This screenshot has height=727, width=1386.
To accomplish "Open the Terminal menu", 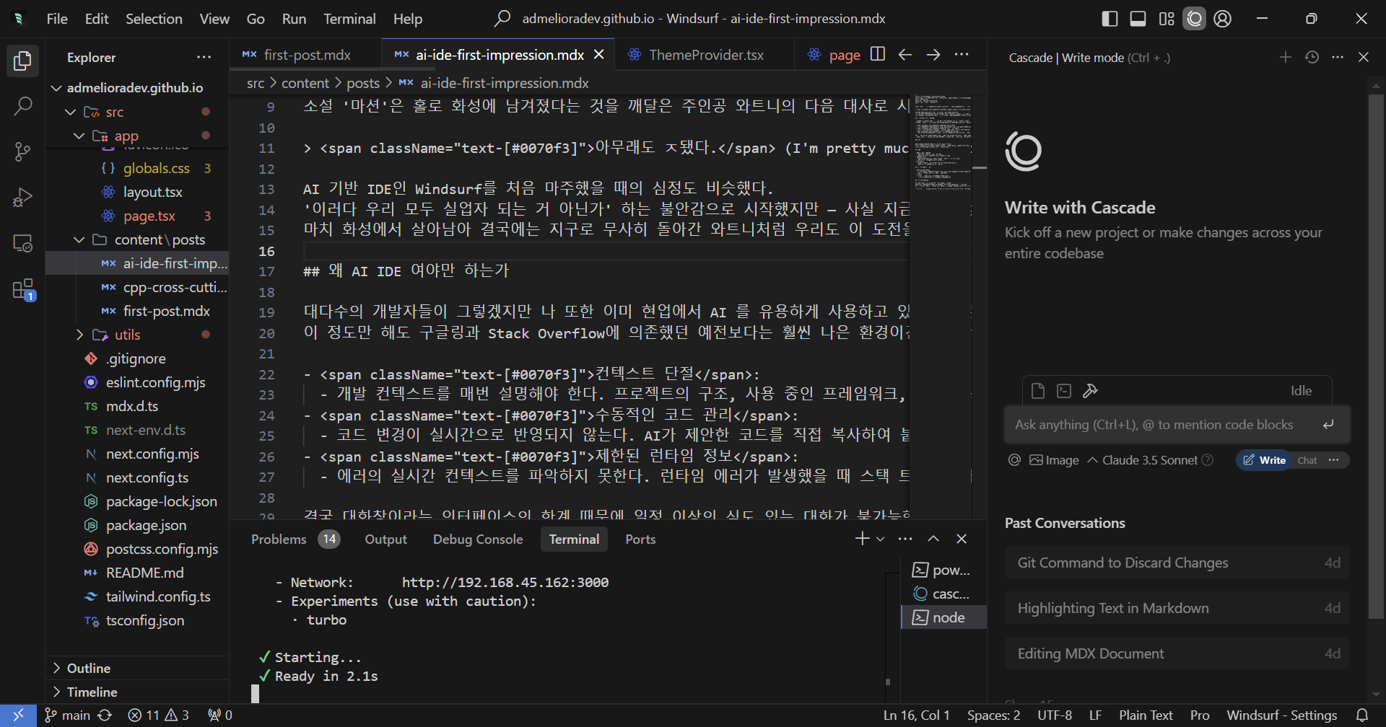I will [x=349, y=19].
